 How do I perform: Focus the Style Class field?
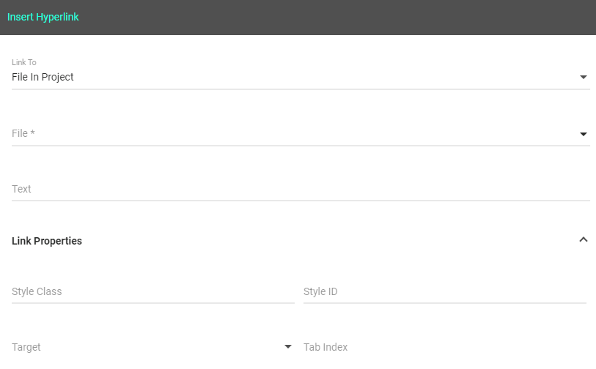(x=152, y=291)
